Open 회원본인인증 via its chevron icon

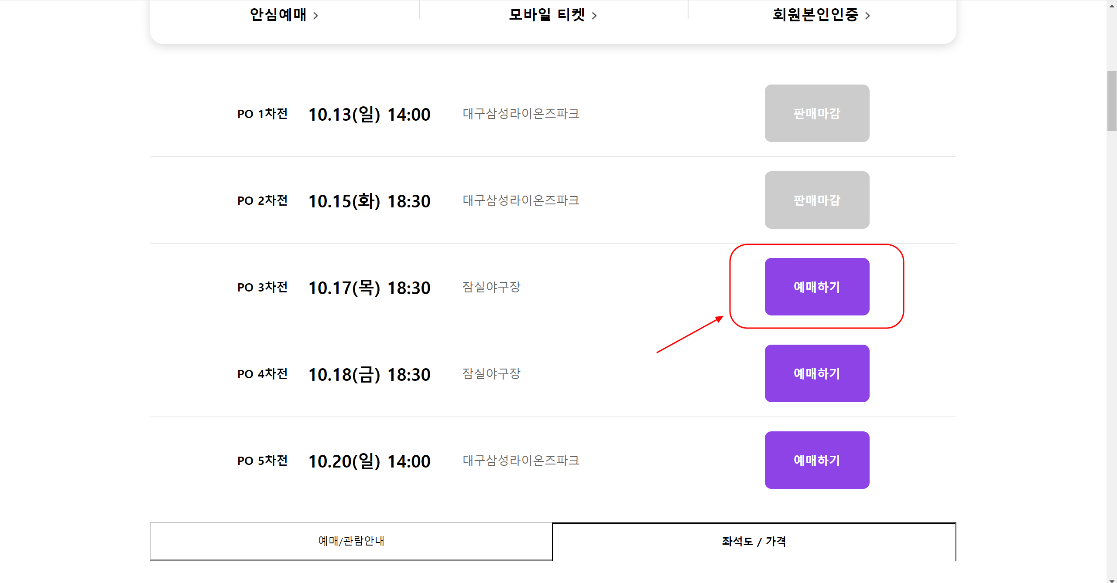[868, 15]
